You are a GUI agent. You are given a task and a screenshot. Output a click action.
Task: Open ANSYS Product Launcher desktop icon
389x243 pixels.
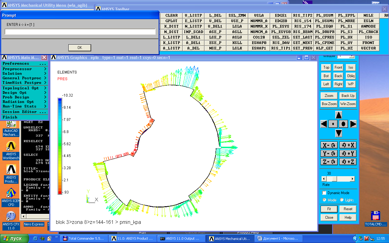(x=11, y=174)
